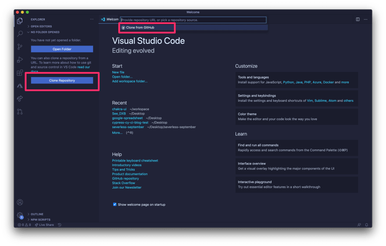386x246 pixels.
Task: Expand the Outline section
Action: [37, 214]
